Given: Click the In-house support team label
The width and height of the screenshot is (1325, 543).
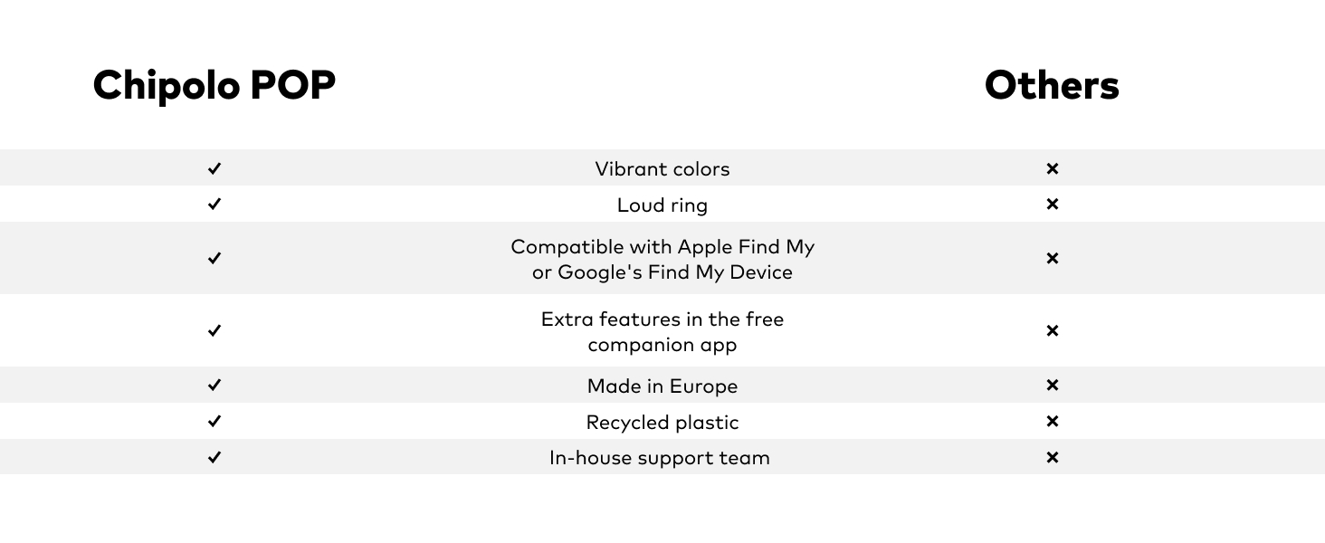Looking at the screenshot, I should coord(660,458).
